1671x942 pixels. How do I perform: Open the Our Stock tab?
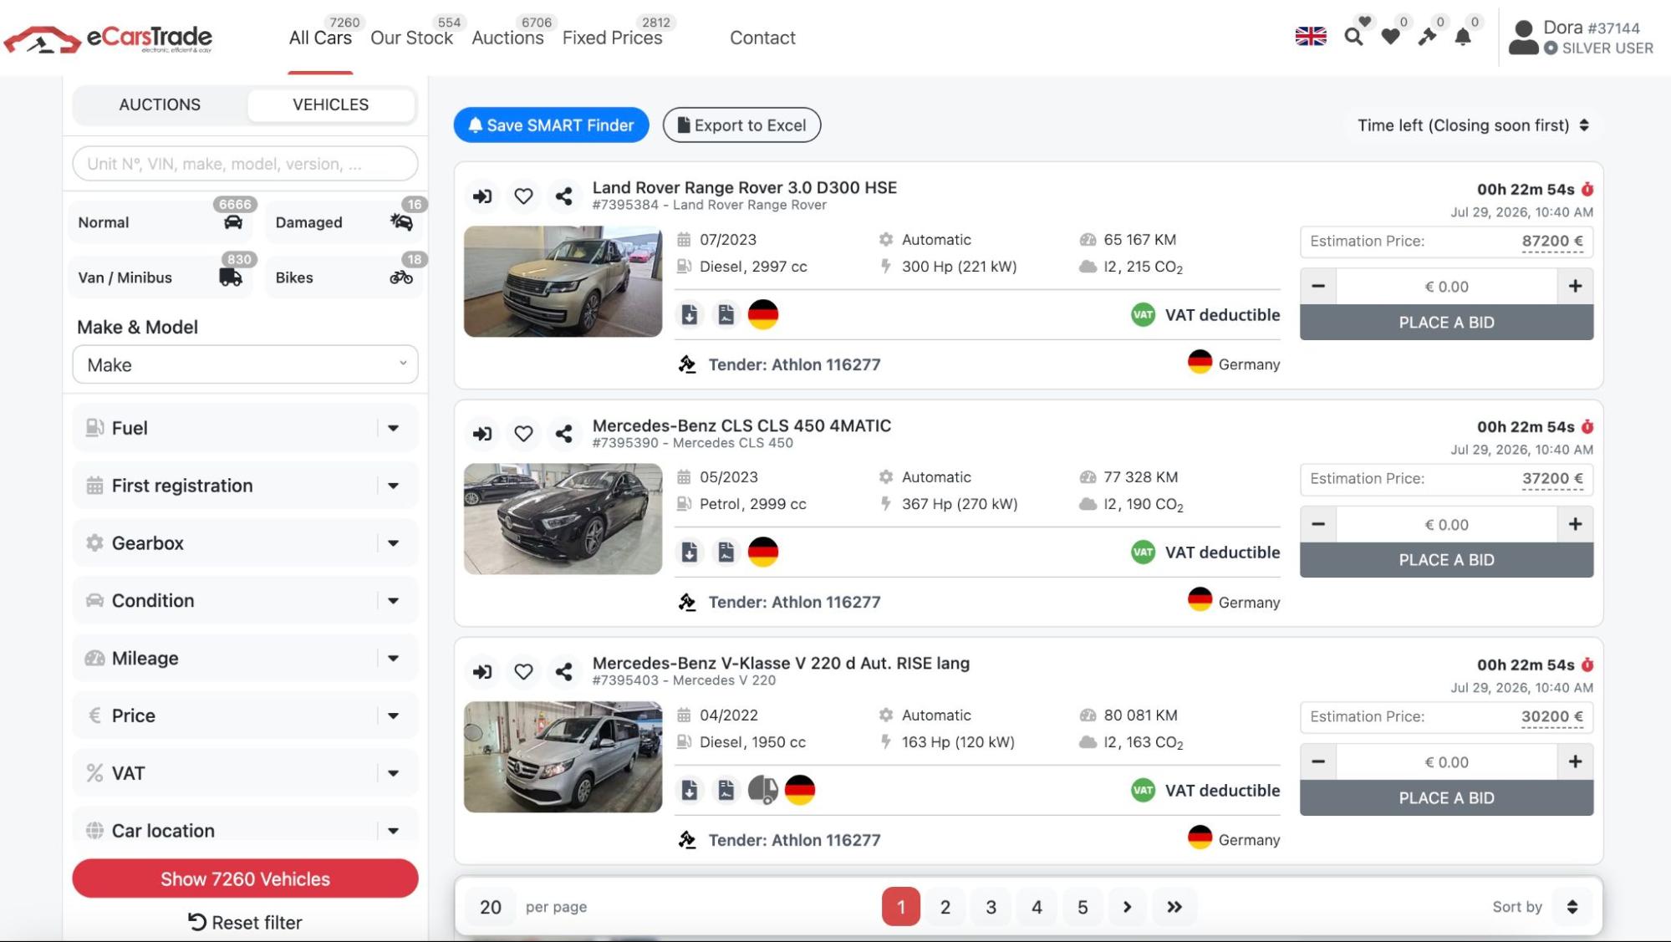[411, 38]
